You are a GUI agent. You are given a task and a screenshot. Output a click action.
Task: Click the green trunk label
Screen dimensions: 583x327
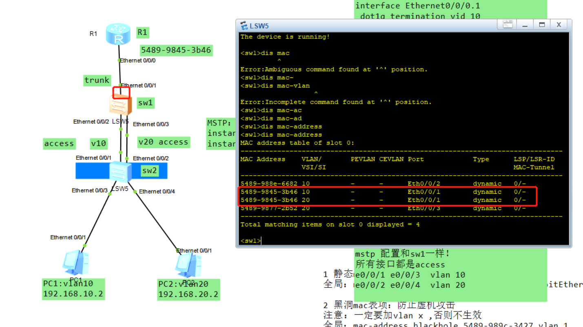pyautogui.click(x=97, y=80)
